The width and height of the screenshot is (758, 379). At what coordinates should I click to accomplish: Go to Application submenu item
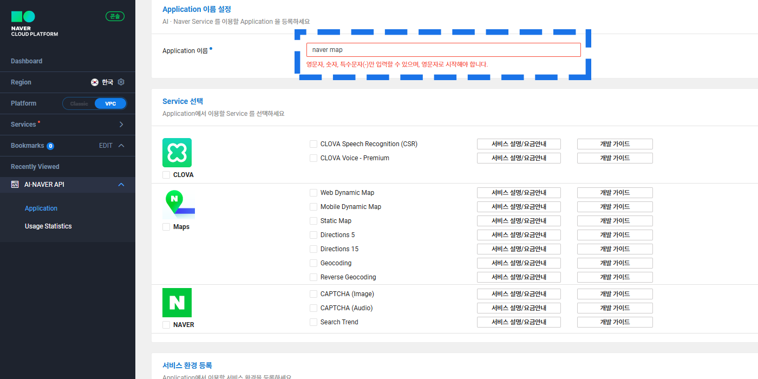pyautogui.click(x=41, y=208)
